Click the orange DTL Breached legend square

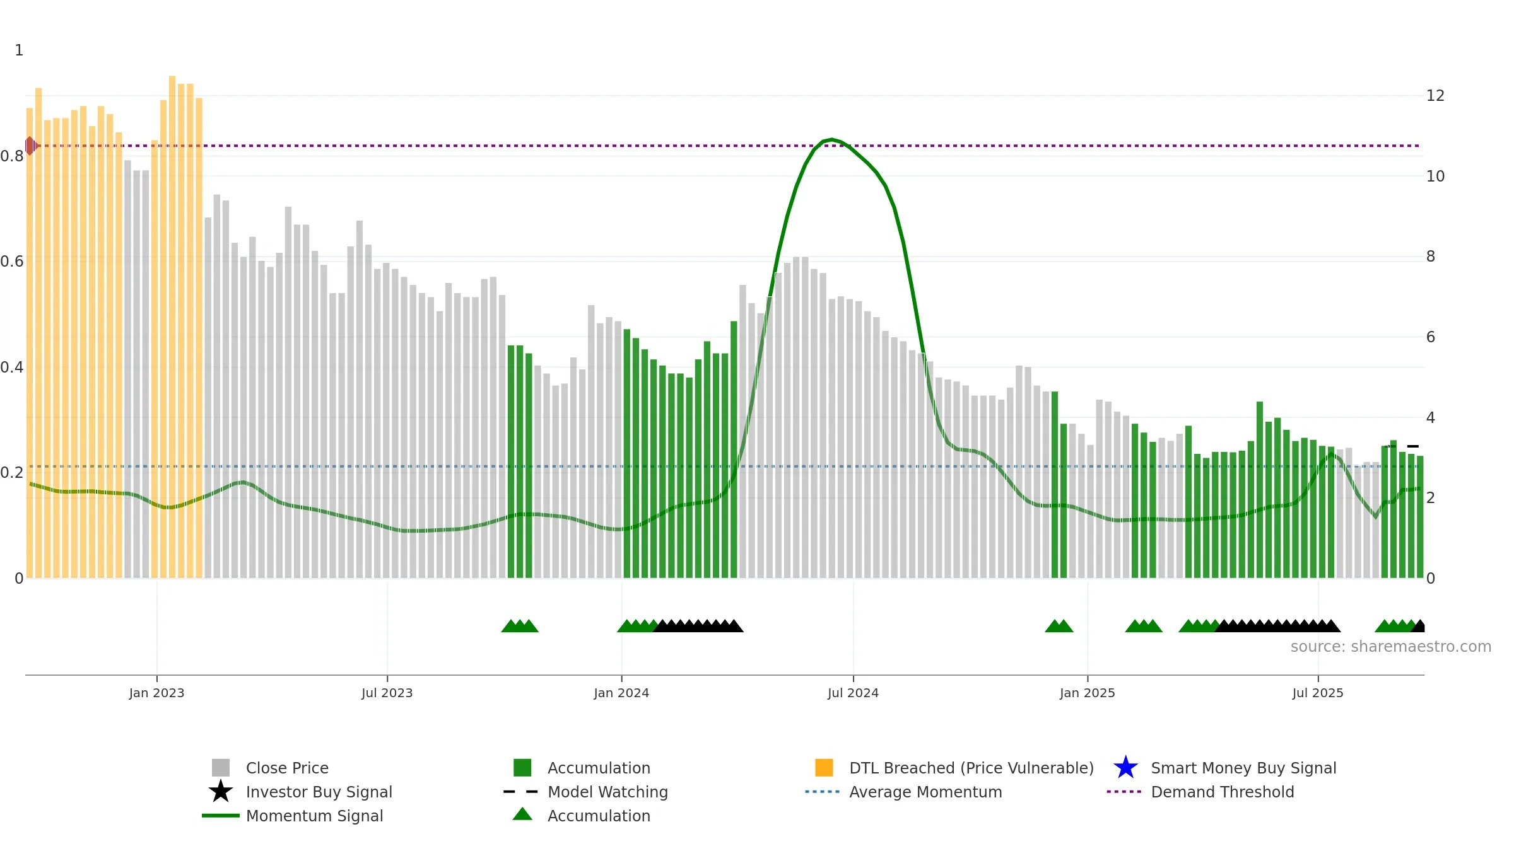[x=824, y=767]
